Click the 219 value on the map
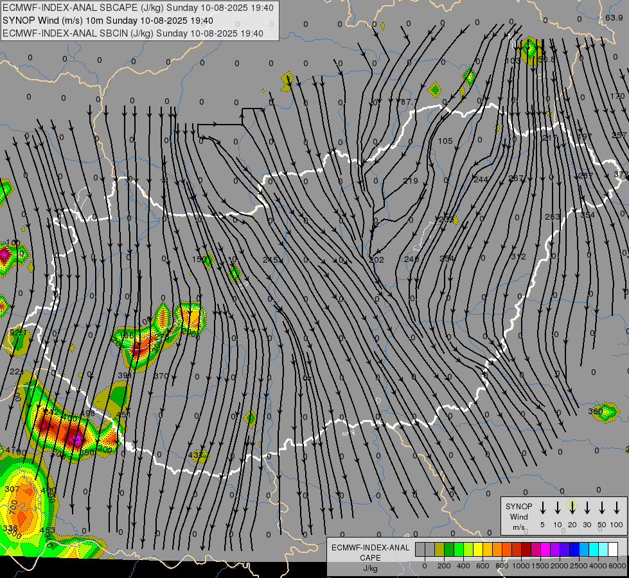 point(411,181)
